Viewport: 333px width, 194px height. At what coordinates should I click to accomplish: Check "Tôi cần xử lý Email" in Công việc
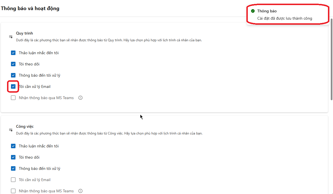click(13, 180)
